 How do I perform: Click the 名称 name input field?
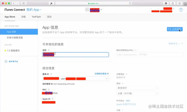tap(75, 55)
